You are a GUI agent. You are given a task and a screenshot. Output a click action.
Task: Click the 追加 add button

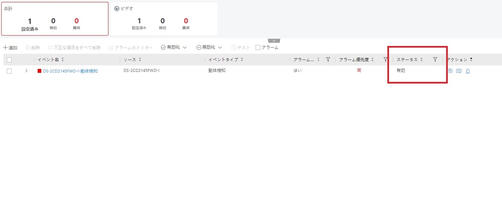click(x=10, y=48)
